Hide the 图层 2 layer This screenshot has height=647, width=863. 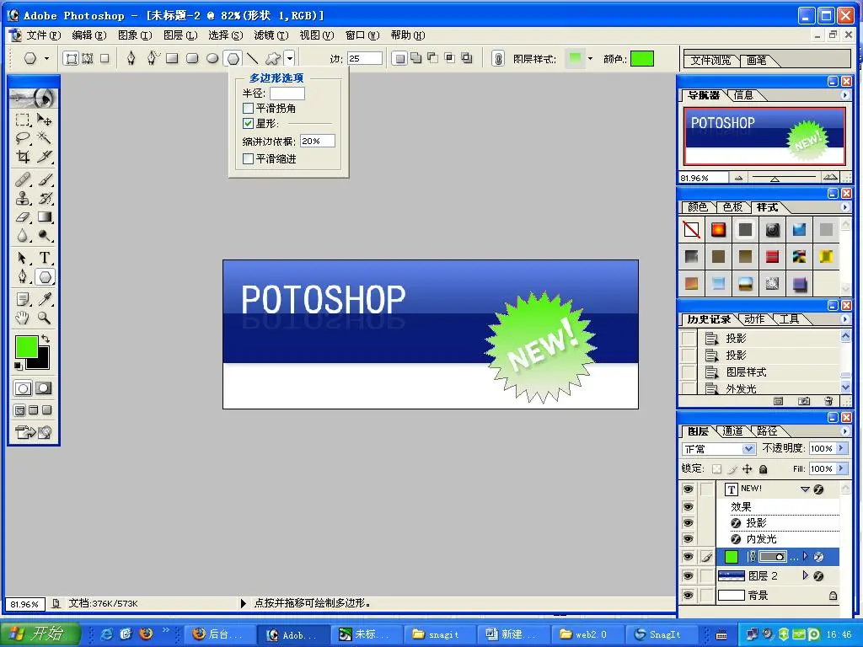[x=688, y=576]
